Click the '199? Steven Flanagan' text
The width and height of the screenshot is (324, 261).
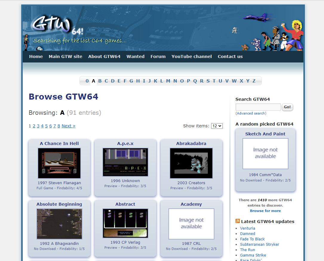[59, 183]
